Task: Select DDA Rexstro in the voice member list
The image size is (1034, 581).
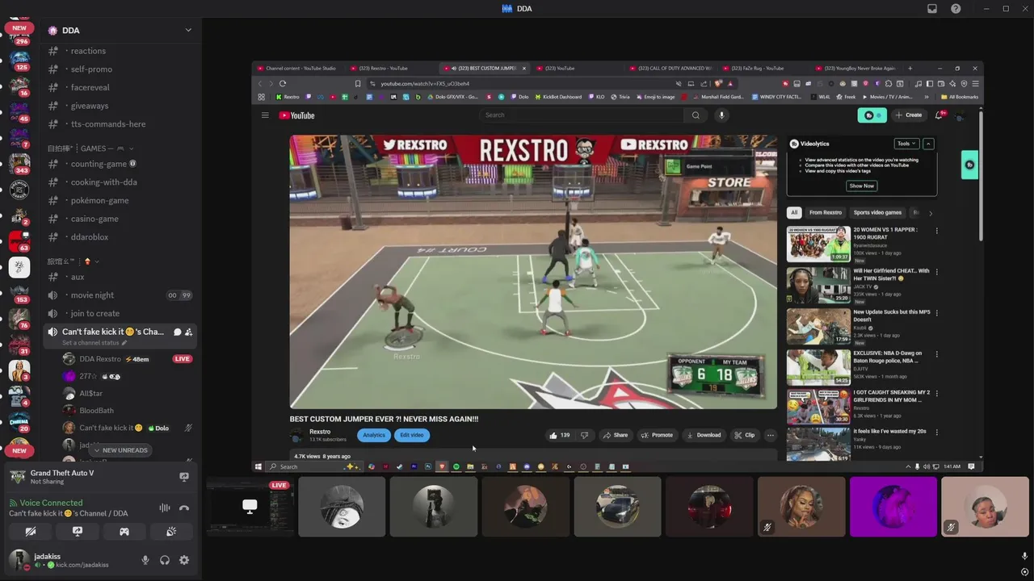Action: 128,359
